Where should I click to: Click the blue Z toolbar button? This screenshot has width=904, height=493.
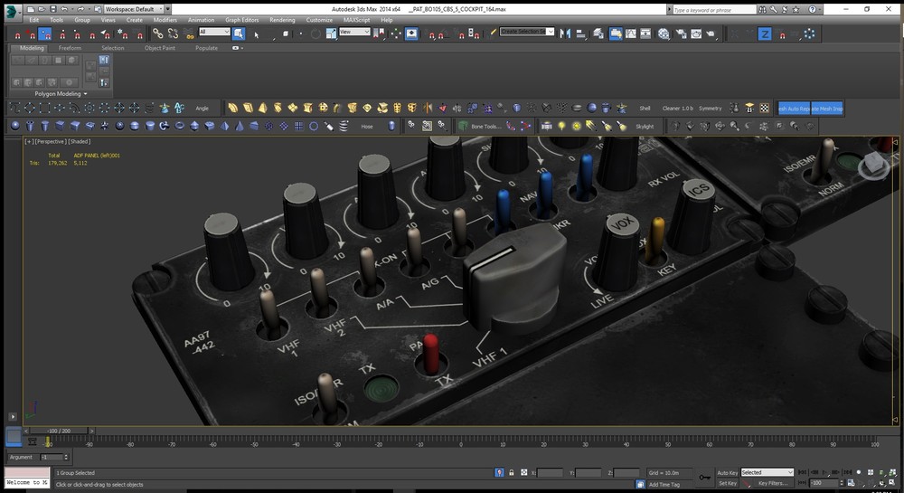(765, 33)
